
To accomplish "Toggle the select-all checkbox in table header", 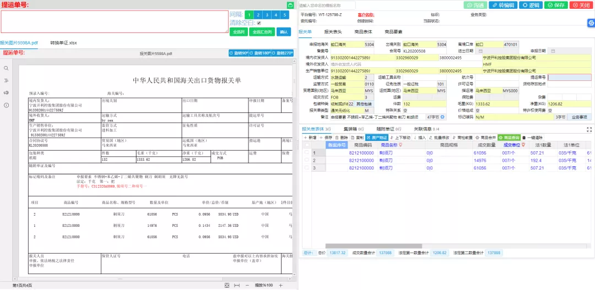I will click(307, 145).
